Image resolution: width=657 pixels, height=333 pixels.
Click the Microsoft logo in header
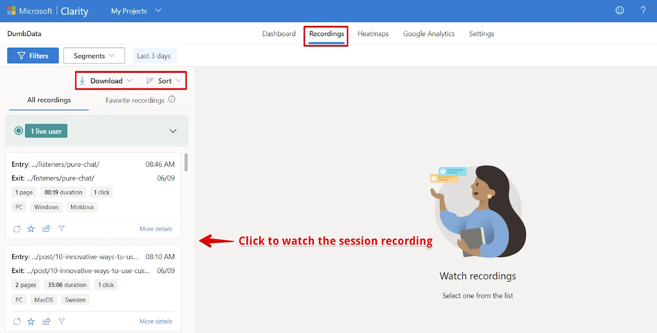tap(11, 11)
